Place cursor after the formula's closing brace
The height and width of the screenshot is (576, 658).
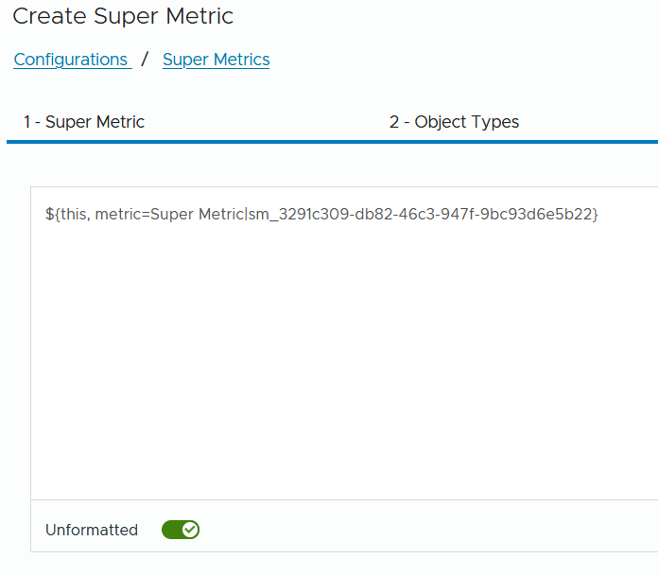pos(598,214)
